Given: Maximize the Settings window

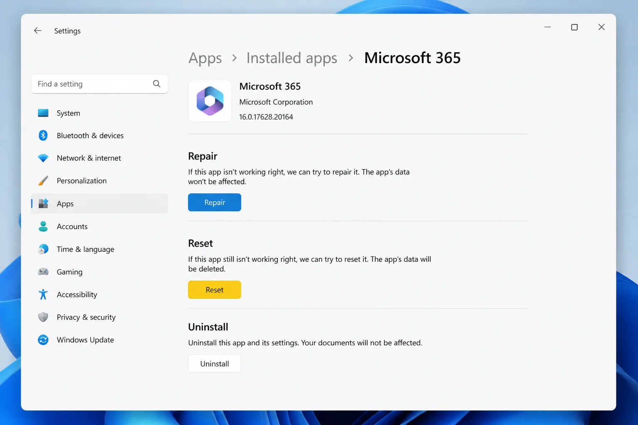Looking at the screenshot, I should (574, 27).
